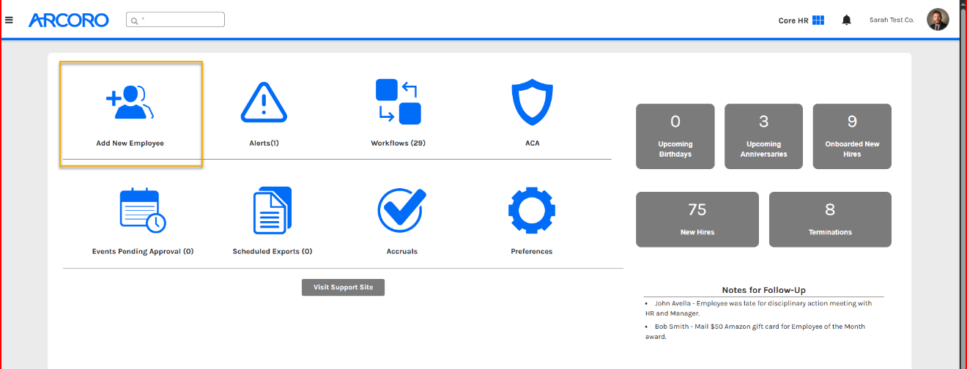Open the Terminations 8 tile
This screenshot has width=967, height=369.
point(830,219)
